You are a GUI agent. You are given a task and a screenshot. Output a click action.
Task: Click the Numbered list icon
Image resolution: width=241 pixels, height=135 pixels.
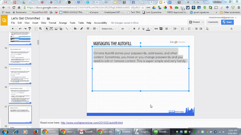click(x=183, y=29)
